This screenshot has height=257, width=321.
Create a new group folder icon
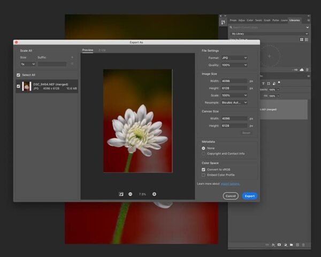tap(292, 245)
